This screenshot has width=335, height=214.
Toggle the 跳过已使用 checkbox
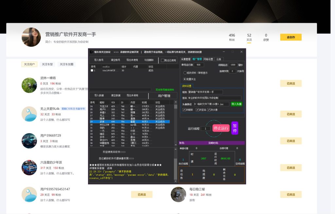click(163, 60)
